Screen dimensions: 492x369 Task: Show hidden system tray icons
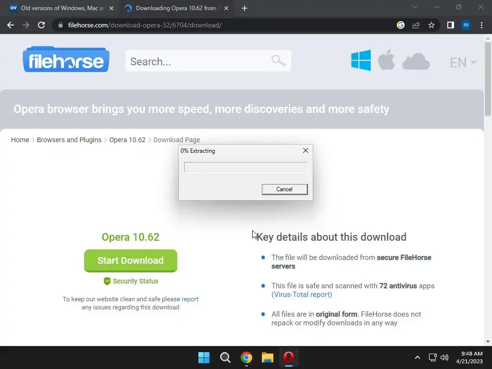[x=418, y=357]
